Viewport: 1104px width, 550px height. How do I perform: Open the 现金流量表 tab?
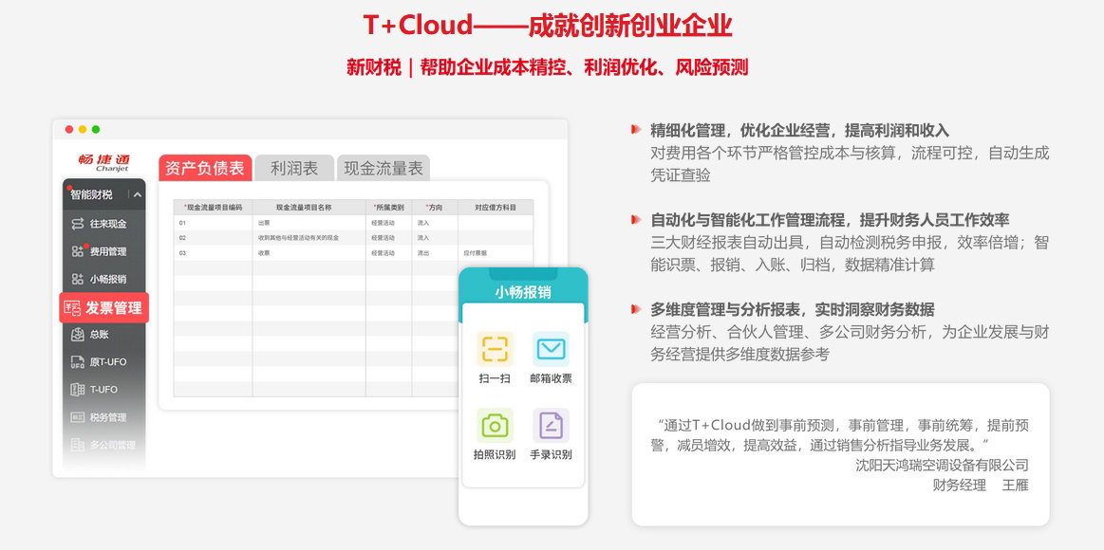point(383,168)
